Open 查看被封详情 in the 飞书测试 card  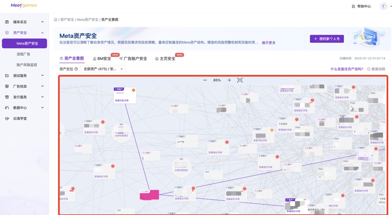point(285,130)
